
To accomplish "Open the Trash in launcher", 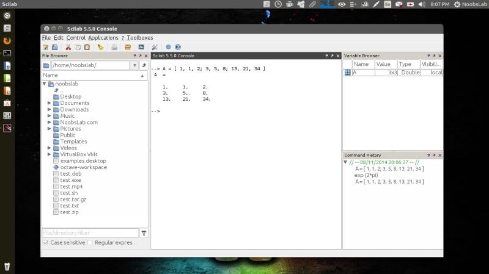I will pos(7,267).
